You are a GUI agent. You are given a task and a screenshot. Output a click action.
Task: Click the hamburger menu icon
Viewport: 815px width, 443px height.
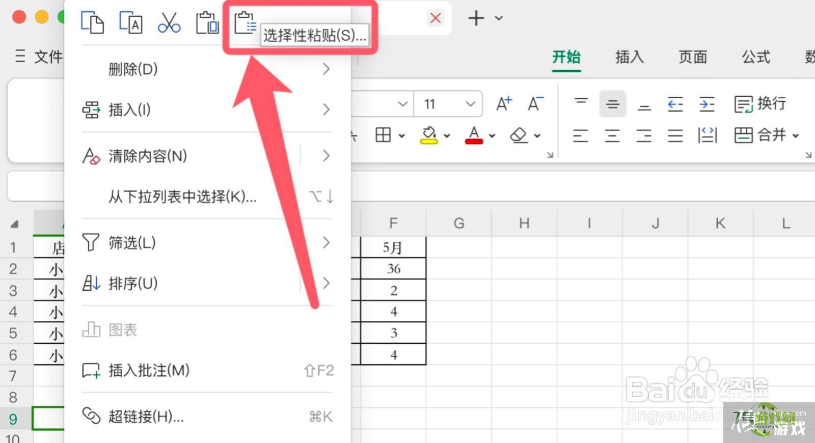coord(20,56)
